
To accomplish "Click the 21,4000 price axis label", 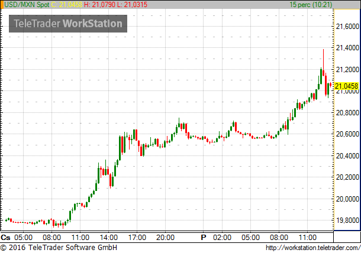I will [347, 48].
